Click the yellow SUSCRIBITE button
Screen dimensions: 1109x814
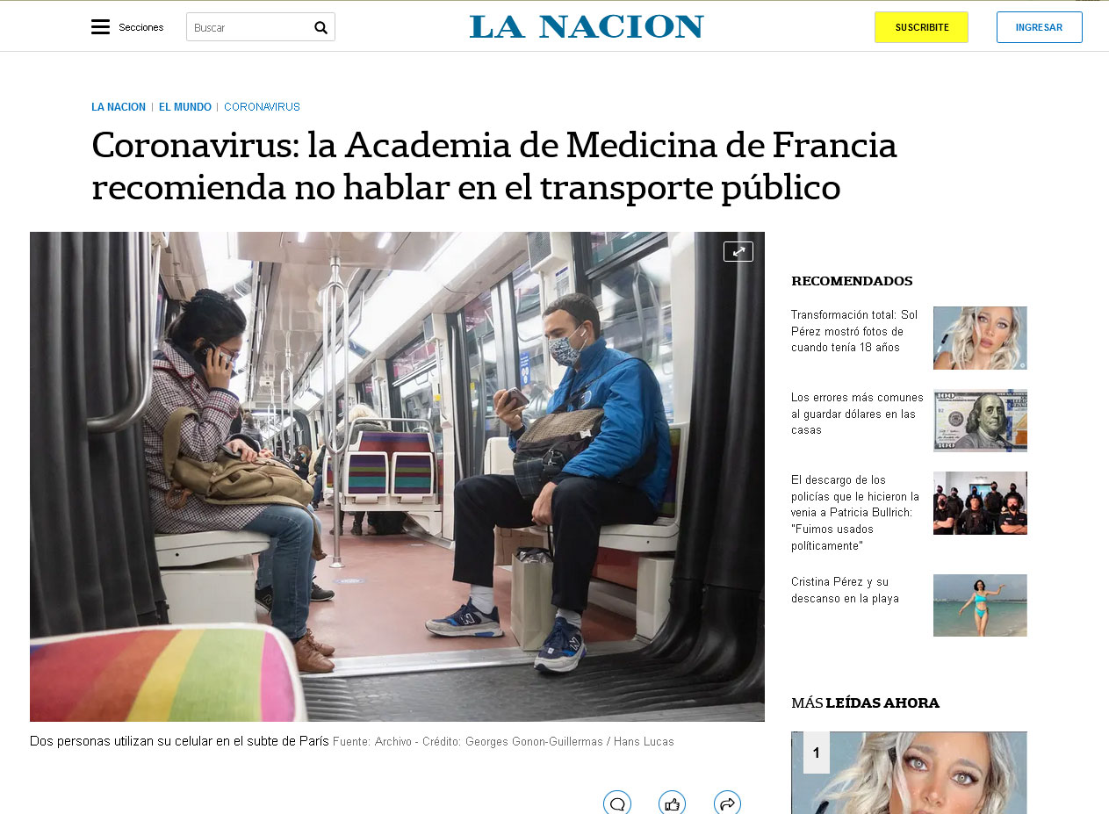tap(921, 27)
